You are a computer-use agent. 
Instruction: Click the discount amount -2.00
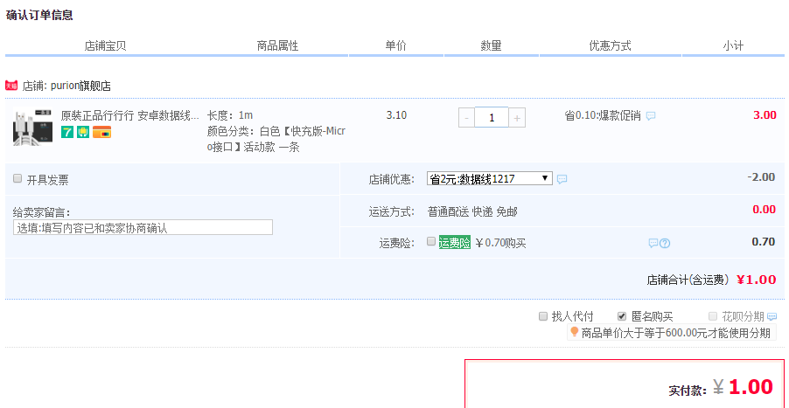pos(761,176)
